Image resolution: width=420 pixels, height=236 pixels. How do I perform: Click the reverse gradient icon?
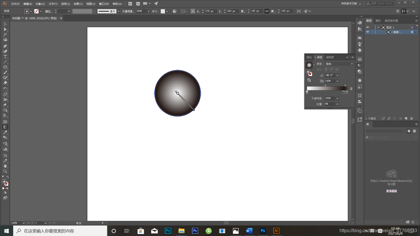point(309,80)
